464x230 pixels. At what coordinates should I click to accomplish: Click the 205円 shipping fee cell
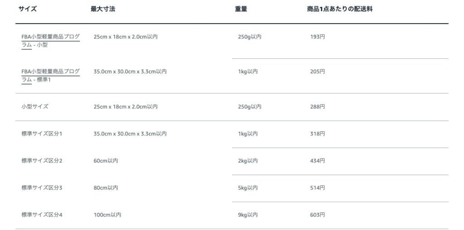pos(317,72)
